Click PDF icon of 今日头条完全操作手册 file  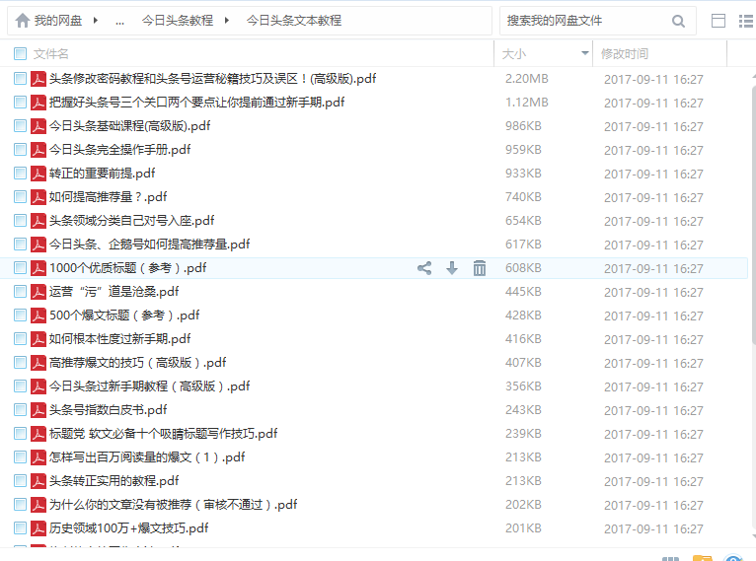coord(38,150)
